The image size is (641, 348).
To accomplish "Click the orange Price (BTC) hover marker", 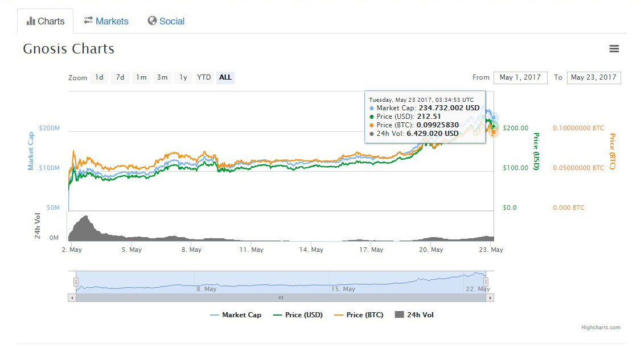I will click(x=494, y=132).
